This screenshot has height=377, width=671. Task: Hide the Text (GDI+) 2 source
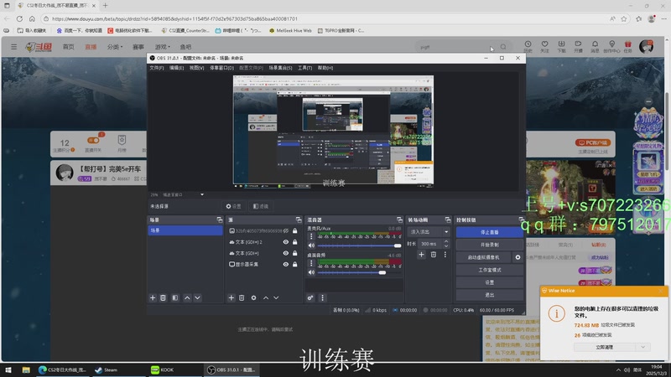(286, 242)
